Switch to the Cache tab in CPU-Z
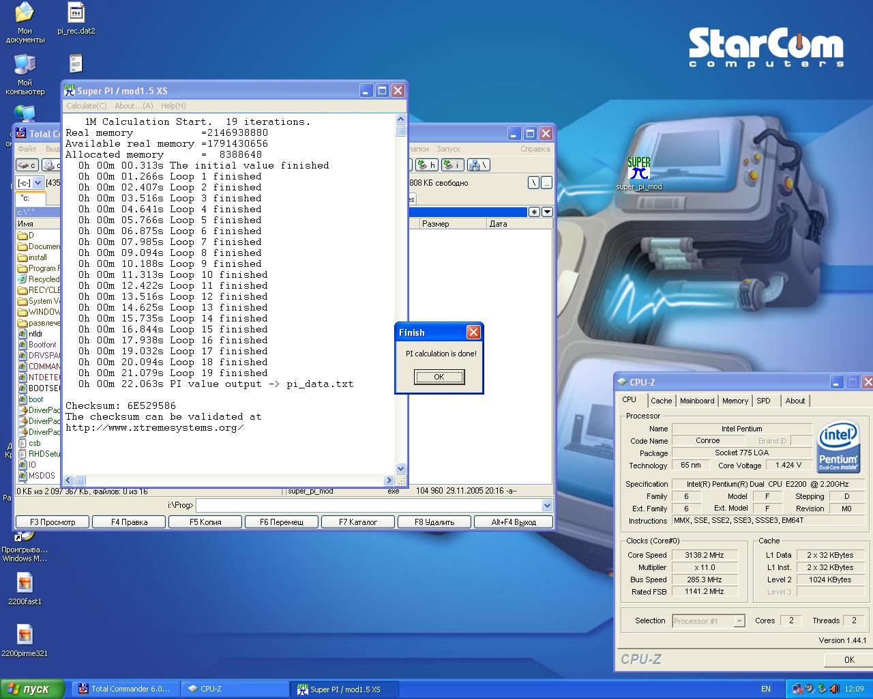The height and width of the screenshot is (699, 873). tap(661, 401)
